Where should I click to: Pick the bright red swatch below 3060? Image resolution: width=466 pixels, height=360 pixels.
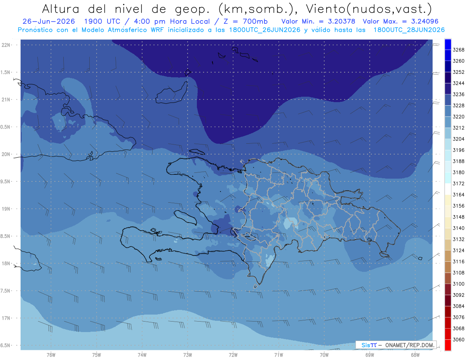click(448, 345)
